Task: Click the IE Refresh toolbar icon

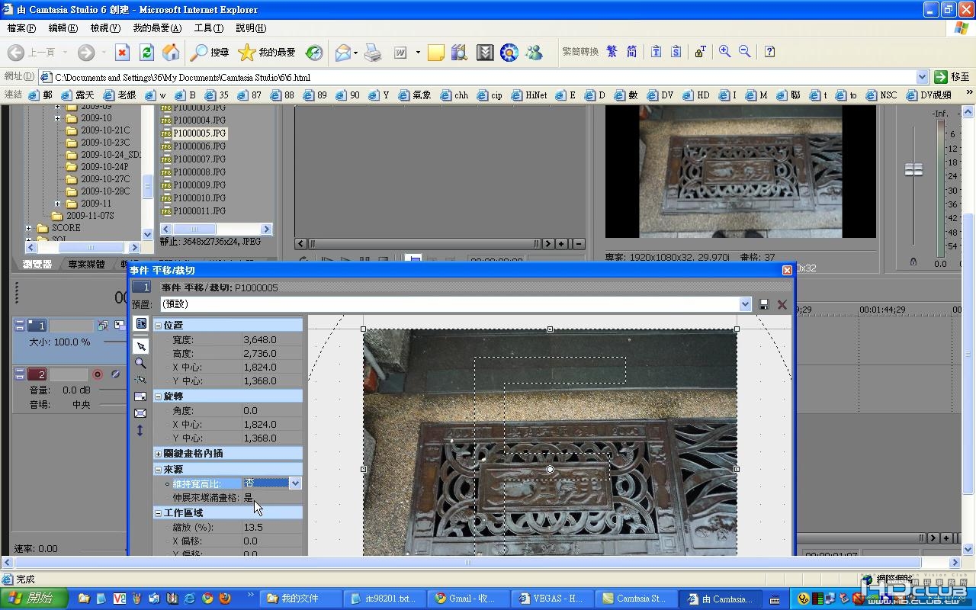Action: pos(147,52)
